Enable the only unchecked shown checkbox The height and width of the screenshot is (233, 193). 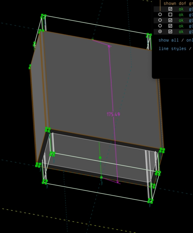[x=170, y=15]
